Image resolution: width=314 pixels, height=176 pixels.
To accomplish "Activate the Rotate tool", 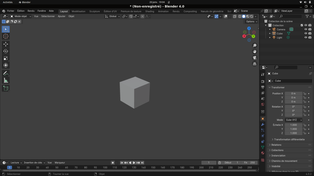I will point(6,51).
